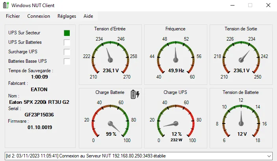The height and width of the screenshot is (161, 277).
Task: Close the Windows NUT Client window
Action: (268, 5)
